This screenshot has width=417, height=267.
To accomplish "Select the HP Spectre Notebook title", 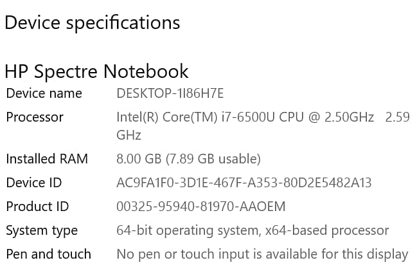I will tap(96, 71).
